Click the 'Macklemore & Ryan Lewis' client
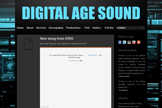The height and width of the screenshot is (108, 162). [129, 106]
